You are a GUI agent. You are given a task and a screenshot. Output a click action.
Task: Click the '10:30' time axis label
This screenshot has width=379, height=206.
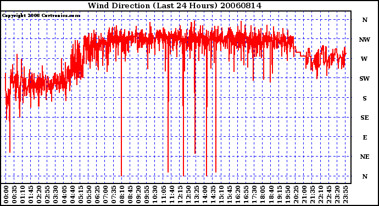pyautogui.click(x=155, y=194)
